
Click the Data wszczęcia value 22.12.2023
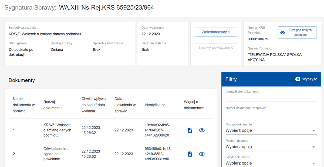(x=151, y=34)
